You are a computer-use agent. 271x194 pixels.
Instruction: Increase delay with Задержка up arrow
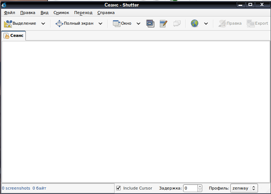(200, 186)
